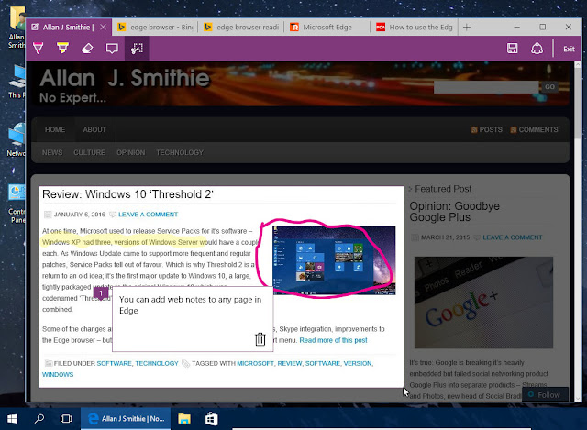Open the MICROSOFT tag link
The image size is (587, 430).
coord(255,363)
